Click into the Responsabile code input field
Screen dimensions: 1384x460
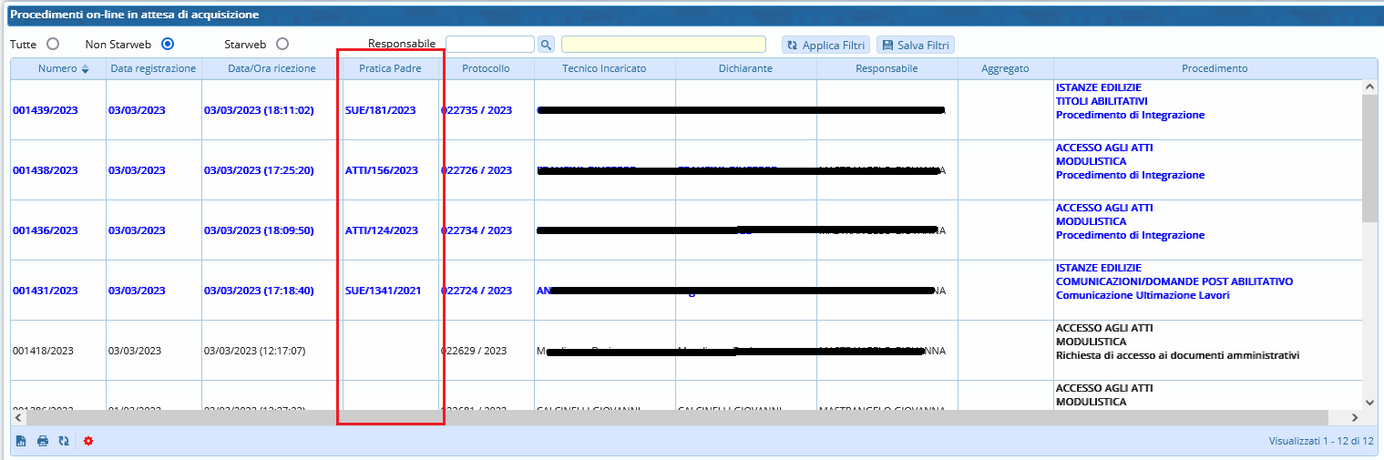(489, 45)
